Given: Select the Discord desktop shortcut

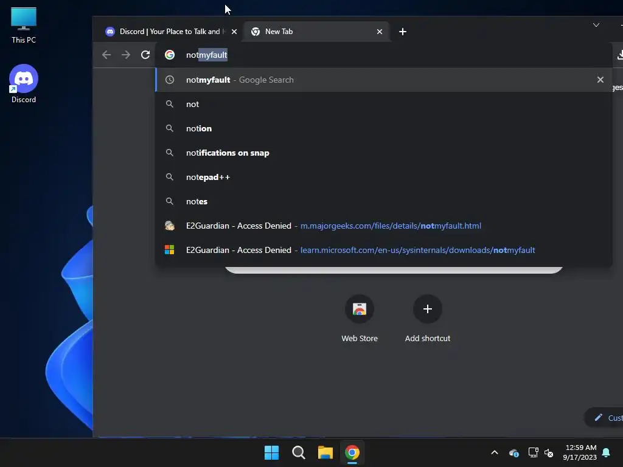Looking at the screenshot, I should click(x=24, y=84).
